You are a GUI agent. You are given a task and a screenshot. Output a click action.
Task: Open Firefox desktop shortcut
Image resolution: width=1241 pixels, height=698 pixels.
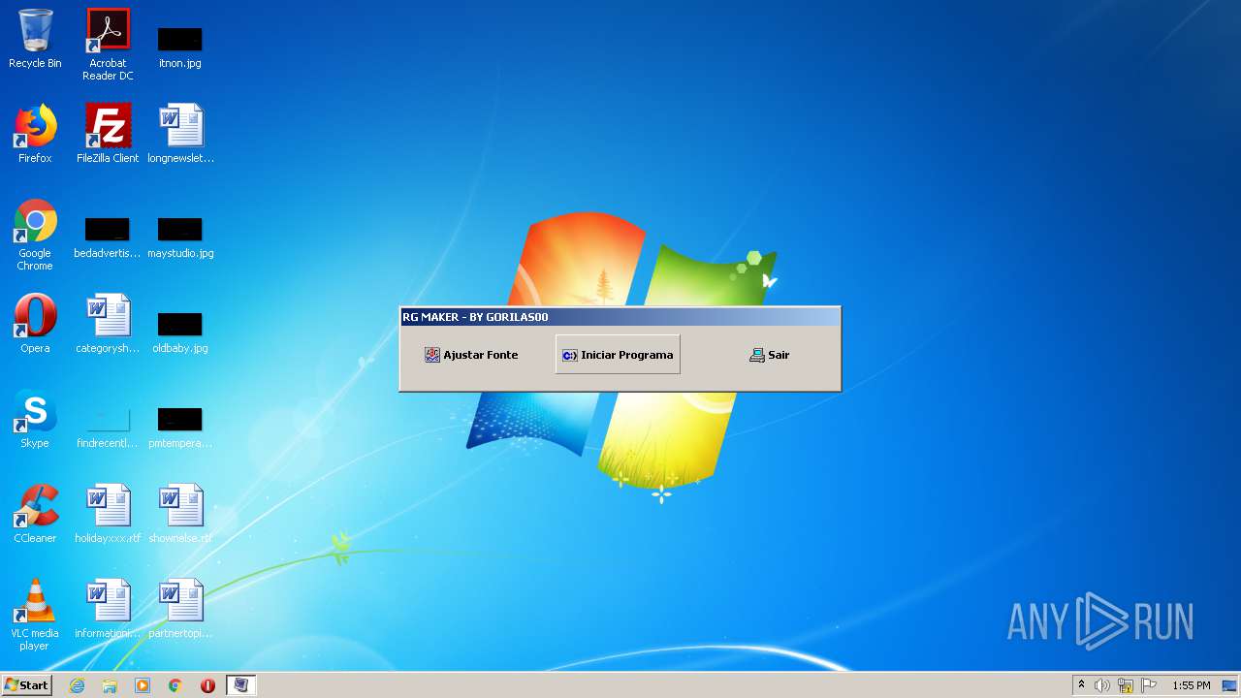[35, 134]
